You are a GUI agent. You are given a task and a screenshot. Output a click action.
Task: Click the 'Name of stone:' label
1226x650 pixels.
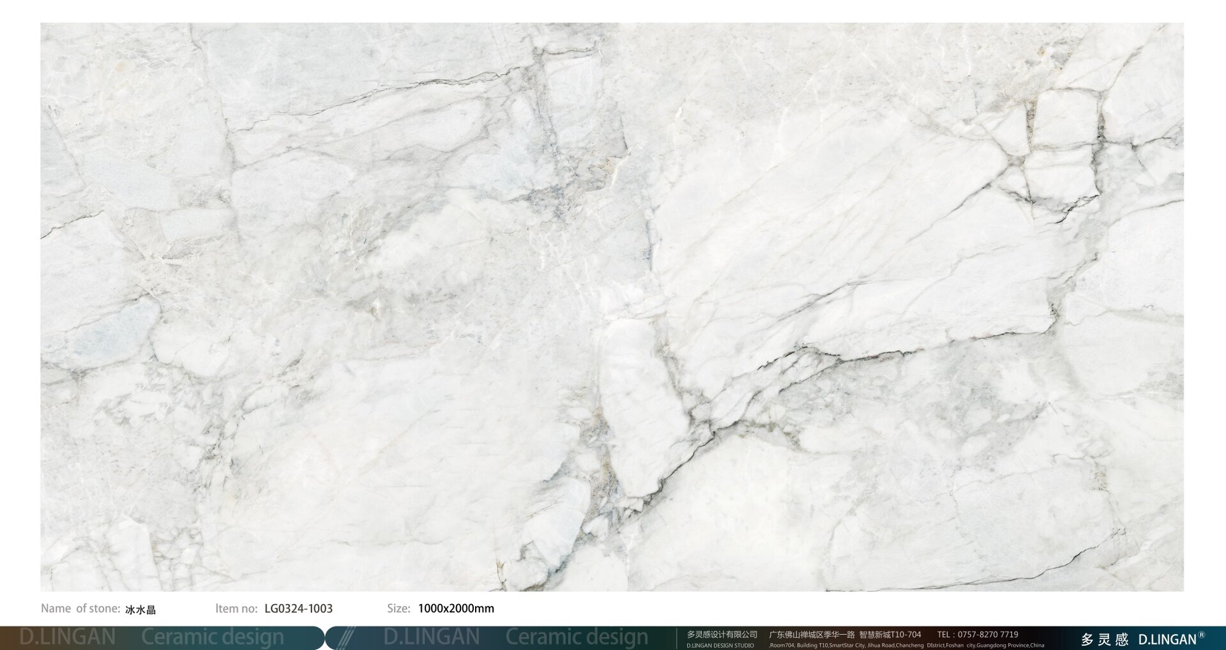(x=80, y=608)
